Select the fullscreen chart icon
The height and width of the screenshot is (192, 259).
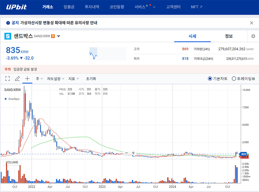8,78
